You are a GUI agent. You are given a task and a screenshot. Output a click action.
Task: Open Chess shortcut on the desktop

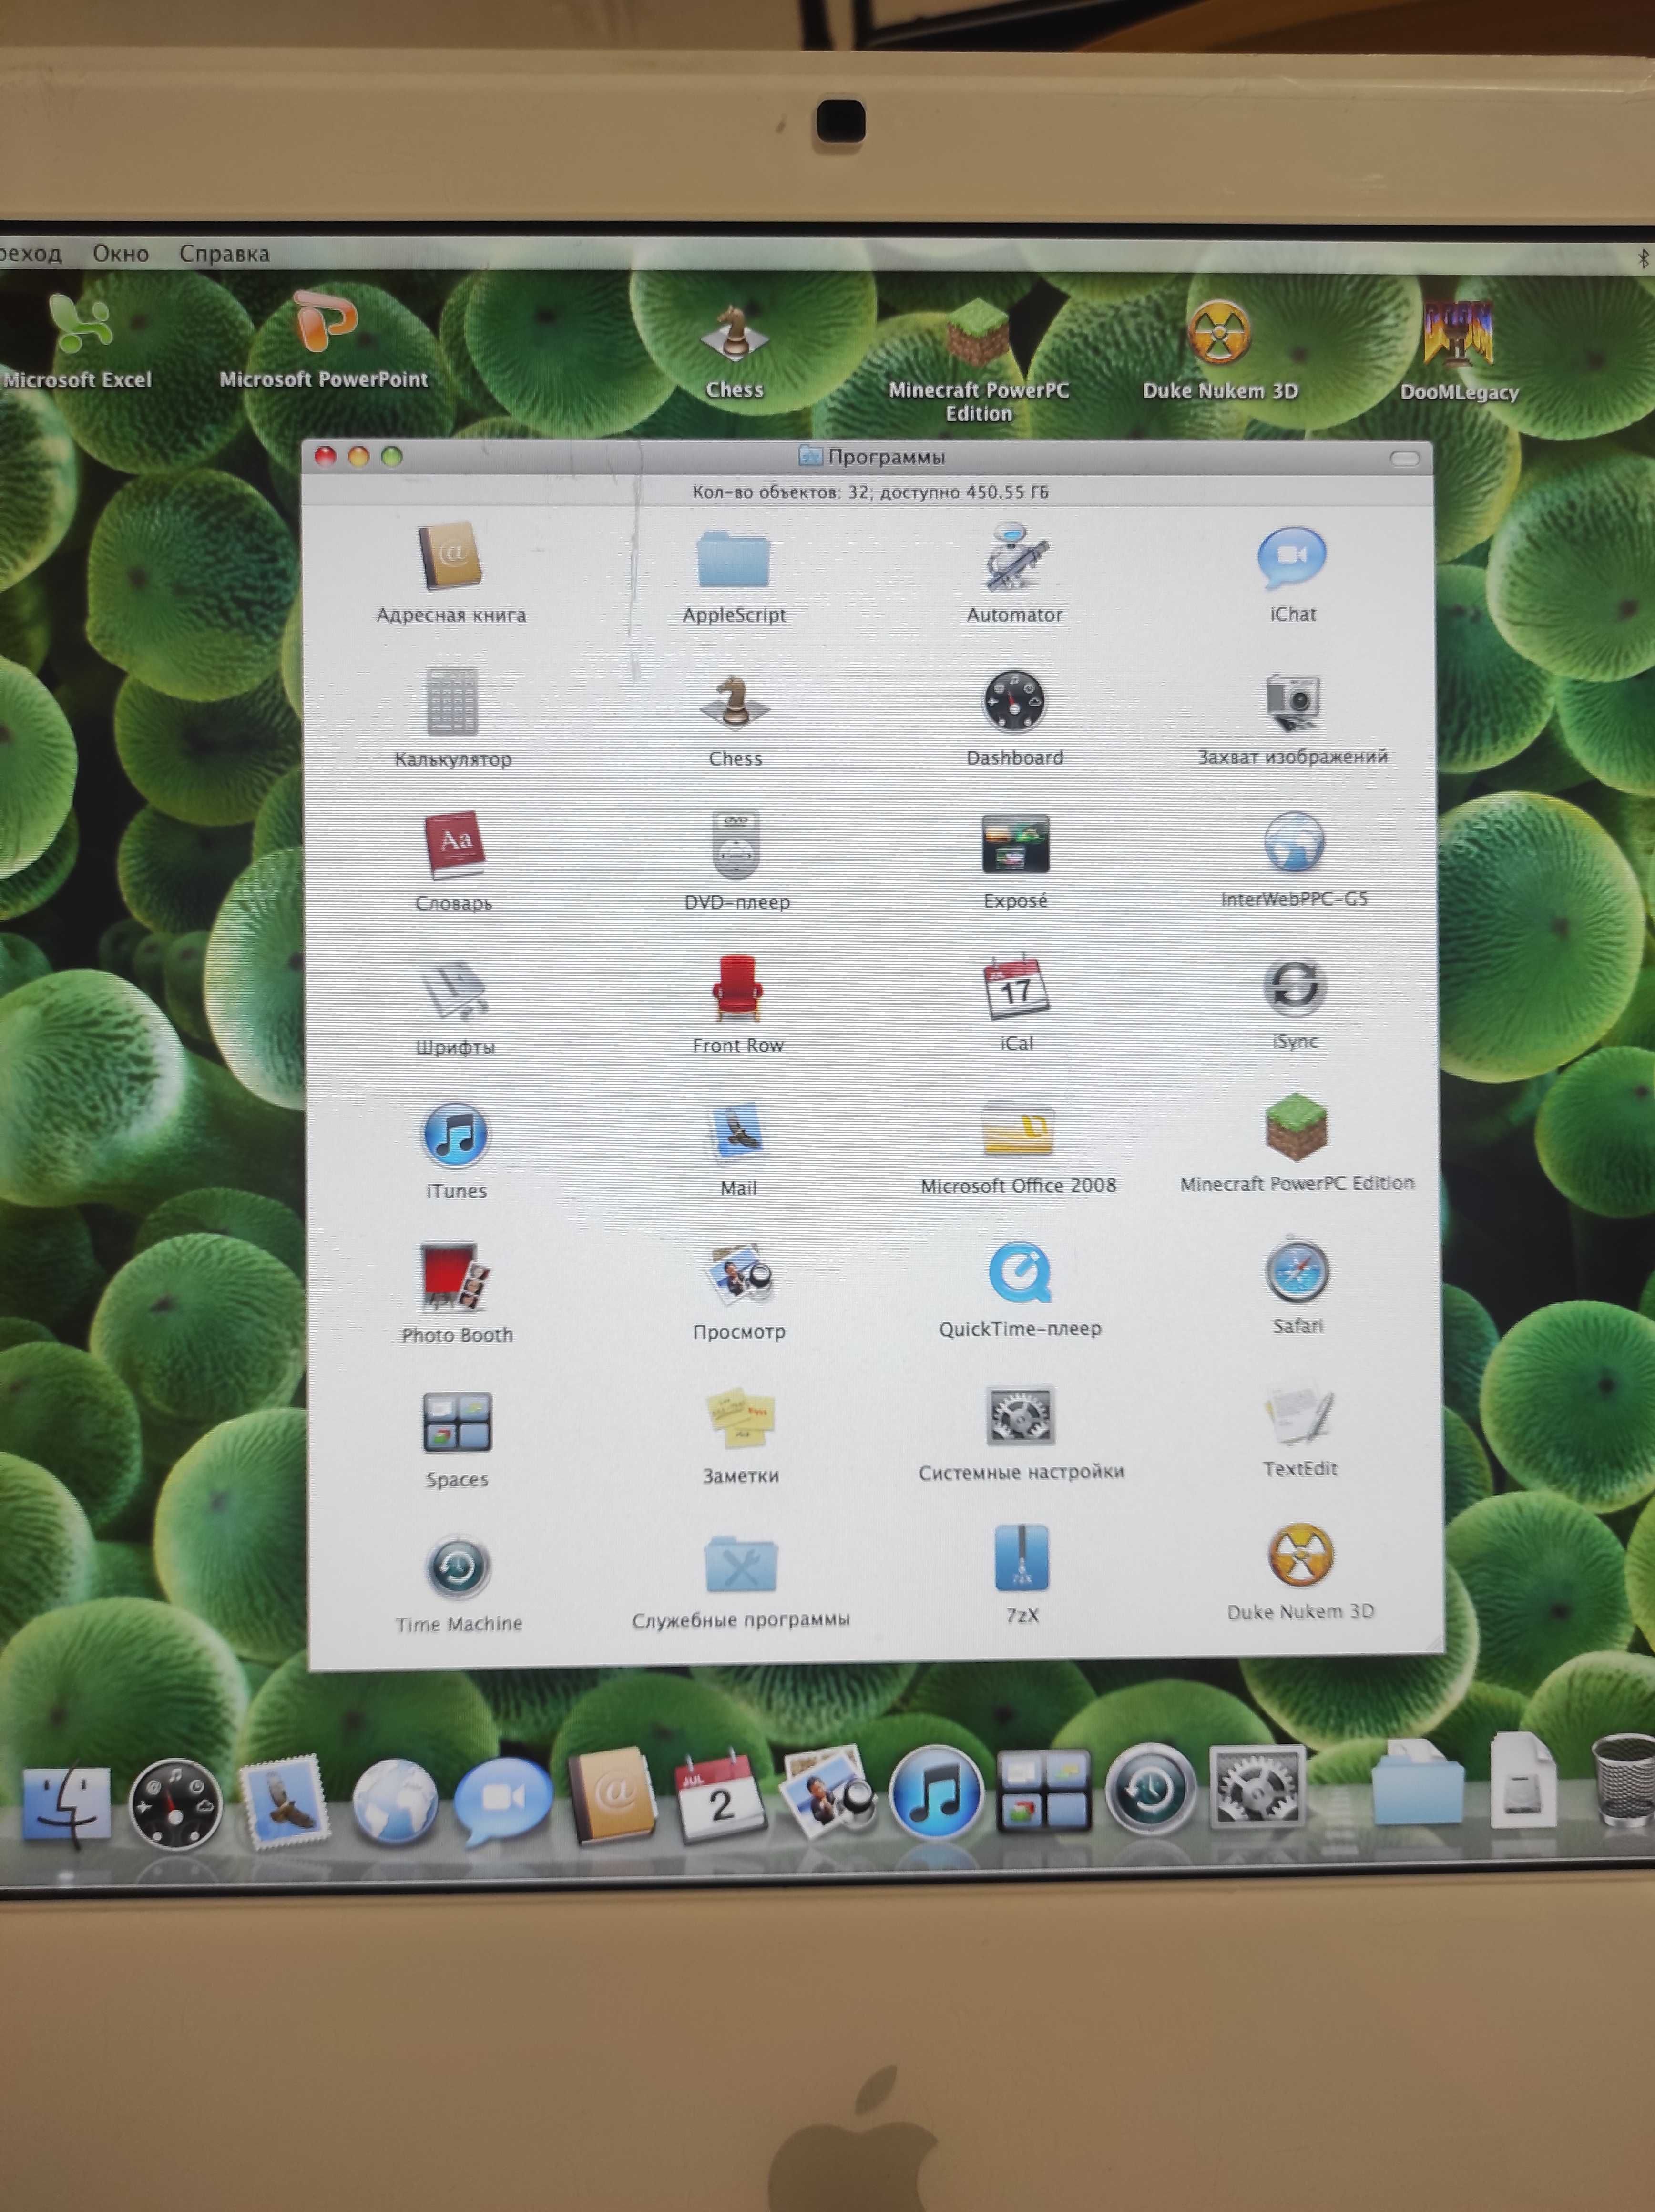(x=735, y=333)
